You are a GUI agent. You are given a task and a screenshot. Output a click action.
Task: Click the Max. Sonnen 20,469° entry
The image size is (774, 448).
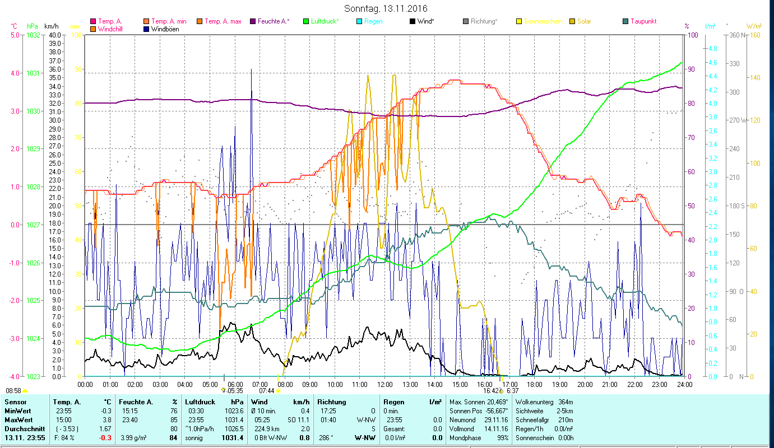[x=479, y=402]
